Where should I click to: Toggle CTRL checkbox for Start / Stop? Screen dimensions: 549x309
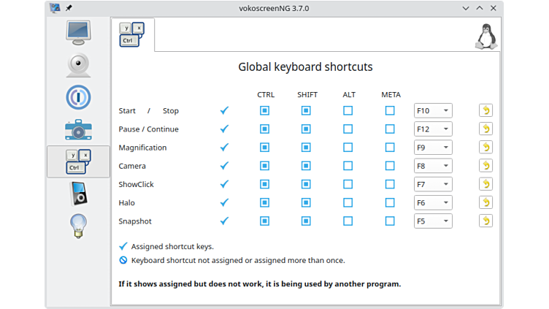point(265,110)
